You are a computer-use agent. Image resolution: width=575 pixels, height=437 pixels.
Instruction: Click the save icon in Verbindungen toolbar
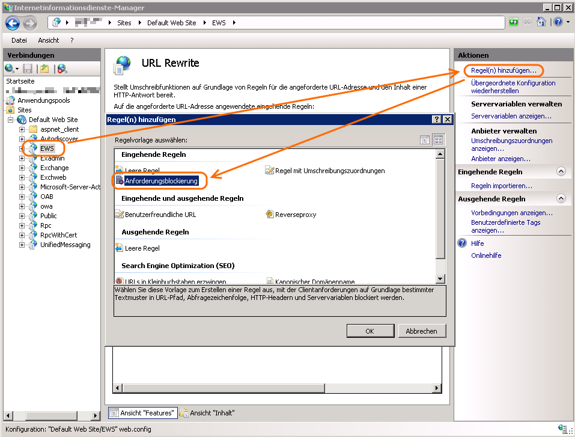coord(28,69)
